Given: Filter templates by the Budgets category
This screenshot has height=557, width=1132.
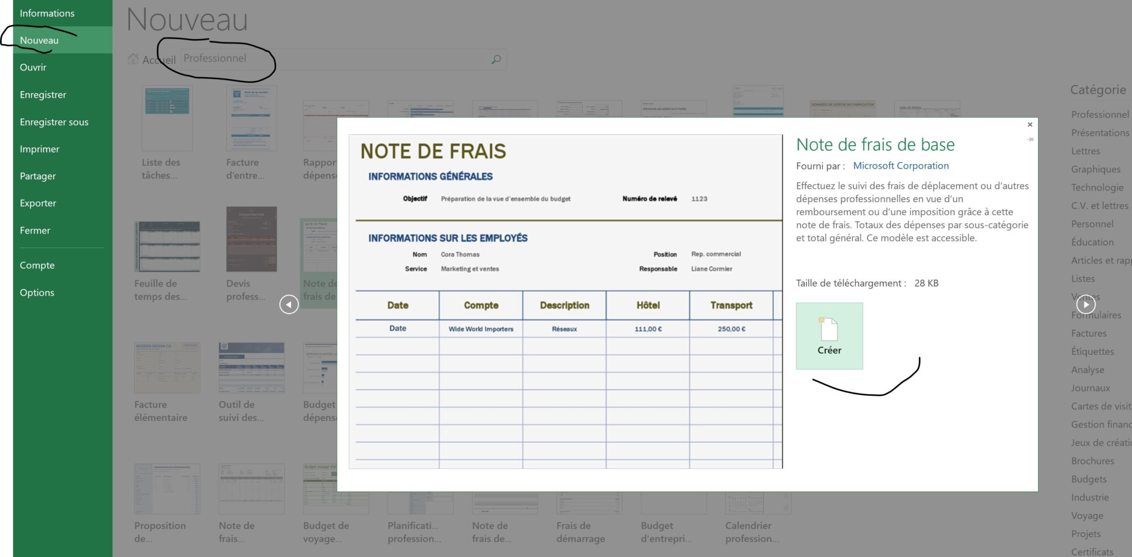Looking at the screenshot, I should [x=1089, y=479].
